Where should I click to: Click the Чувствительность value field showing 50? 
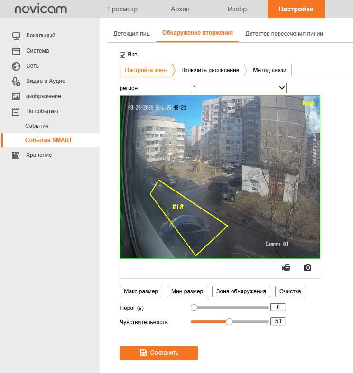point(278,321)
